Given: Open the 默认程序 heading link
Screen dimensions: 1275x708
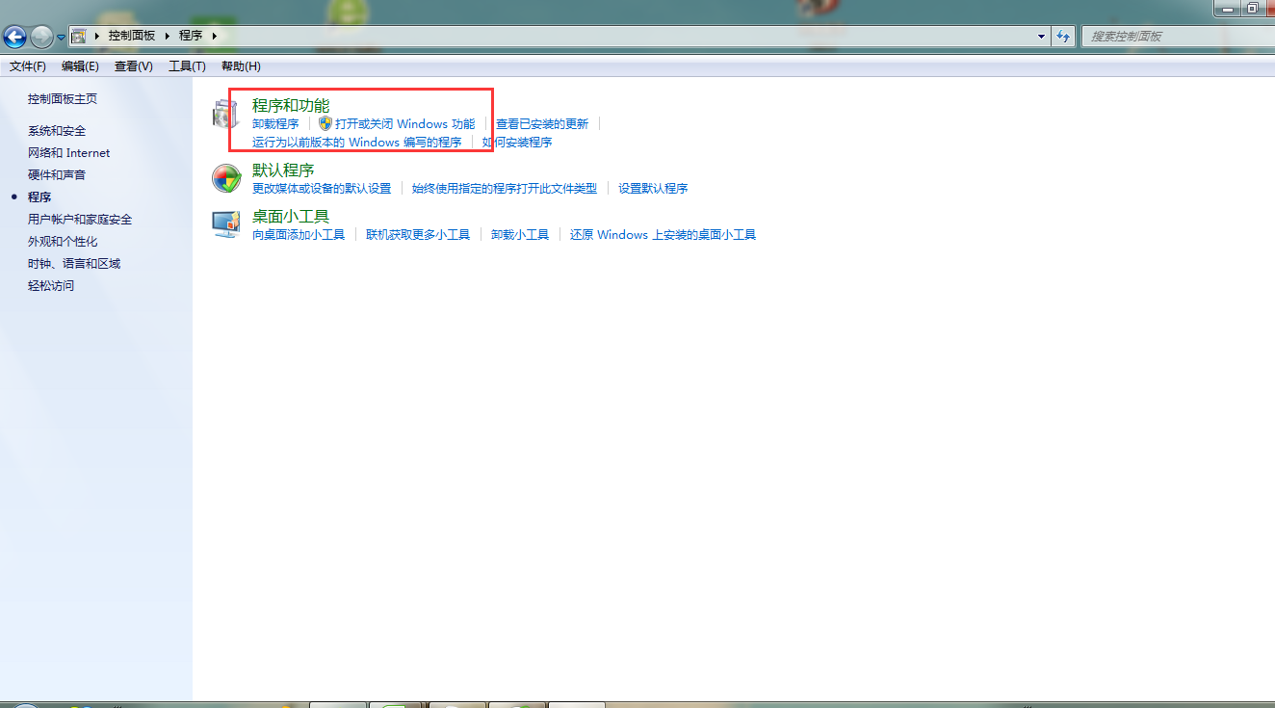Looking at the screenshot, I should (x=283, y=170).
